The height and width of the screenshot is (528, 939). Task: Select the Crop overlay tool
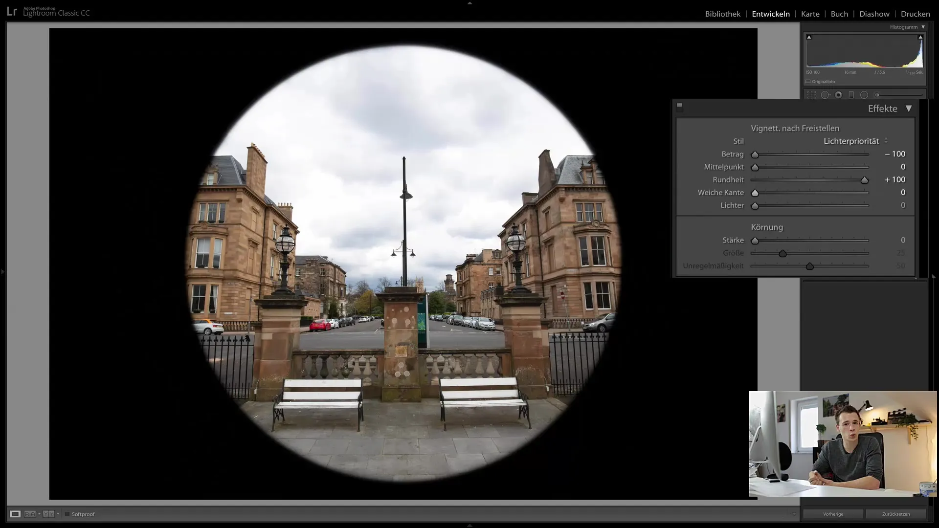(x=811, y=95)
